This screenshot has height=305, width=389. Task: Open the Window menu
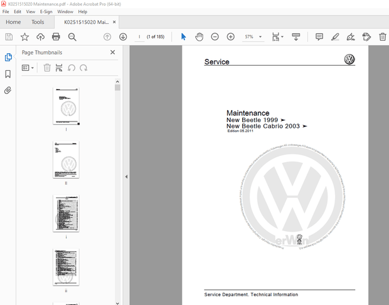click(x=65, y=12)
